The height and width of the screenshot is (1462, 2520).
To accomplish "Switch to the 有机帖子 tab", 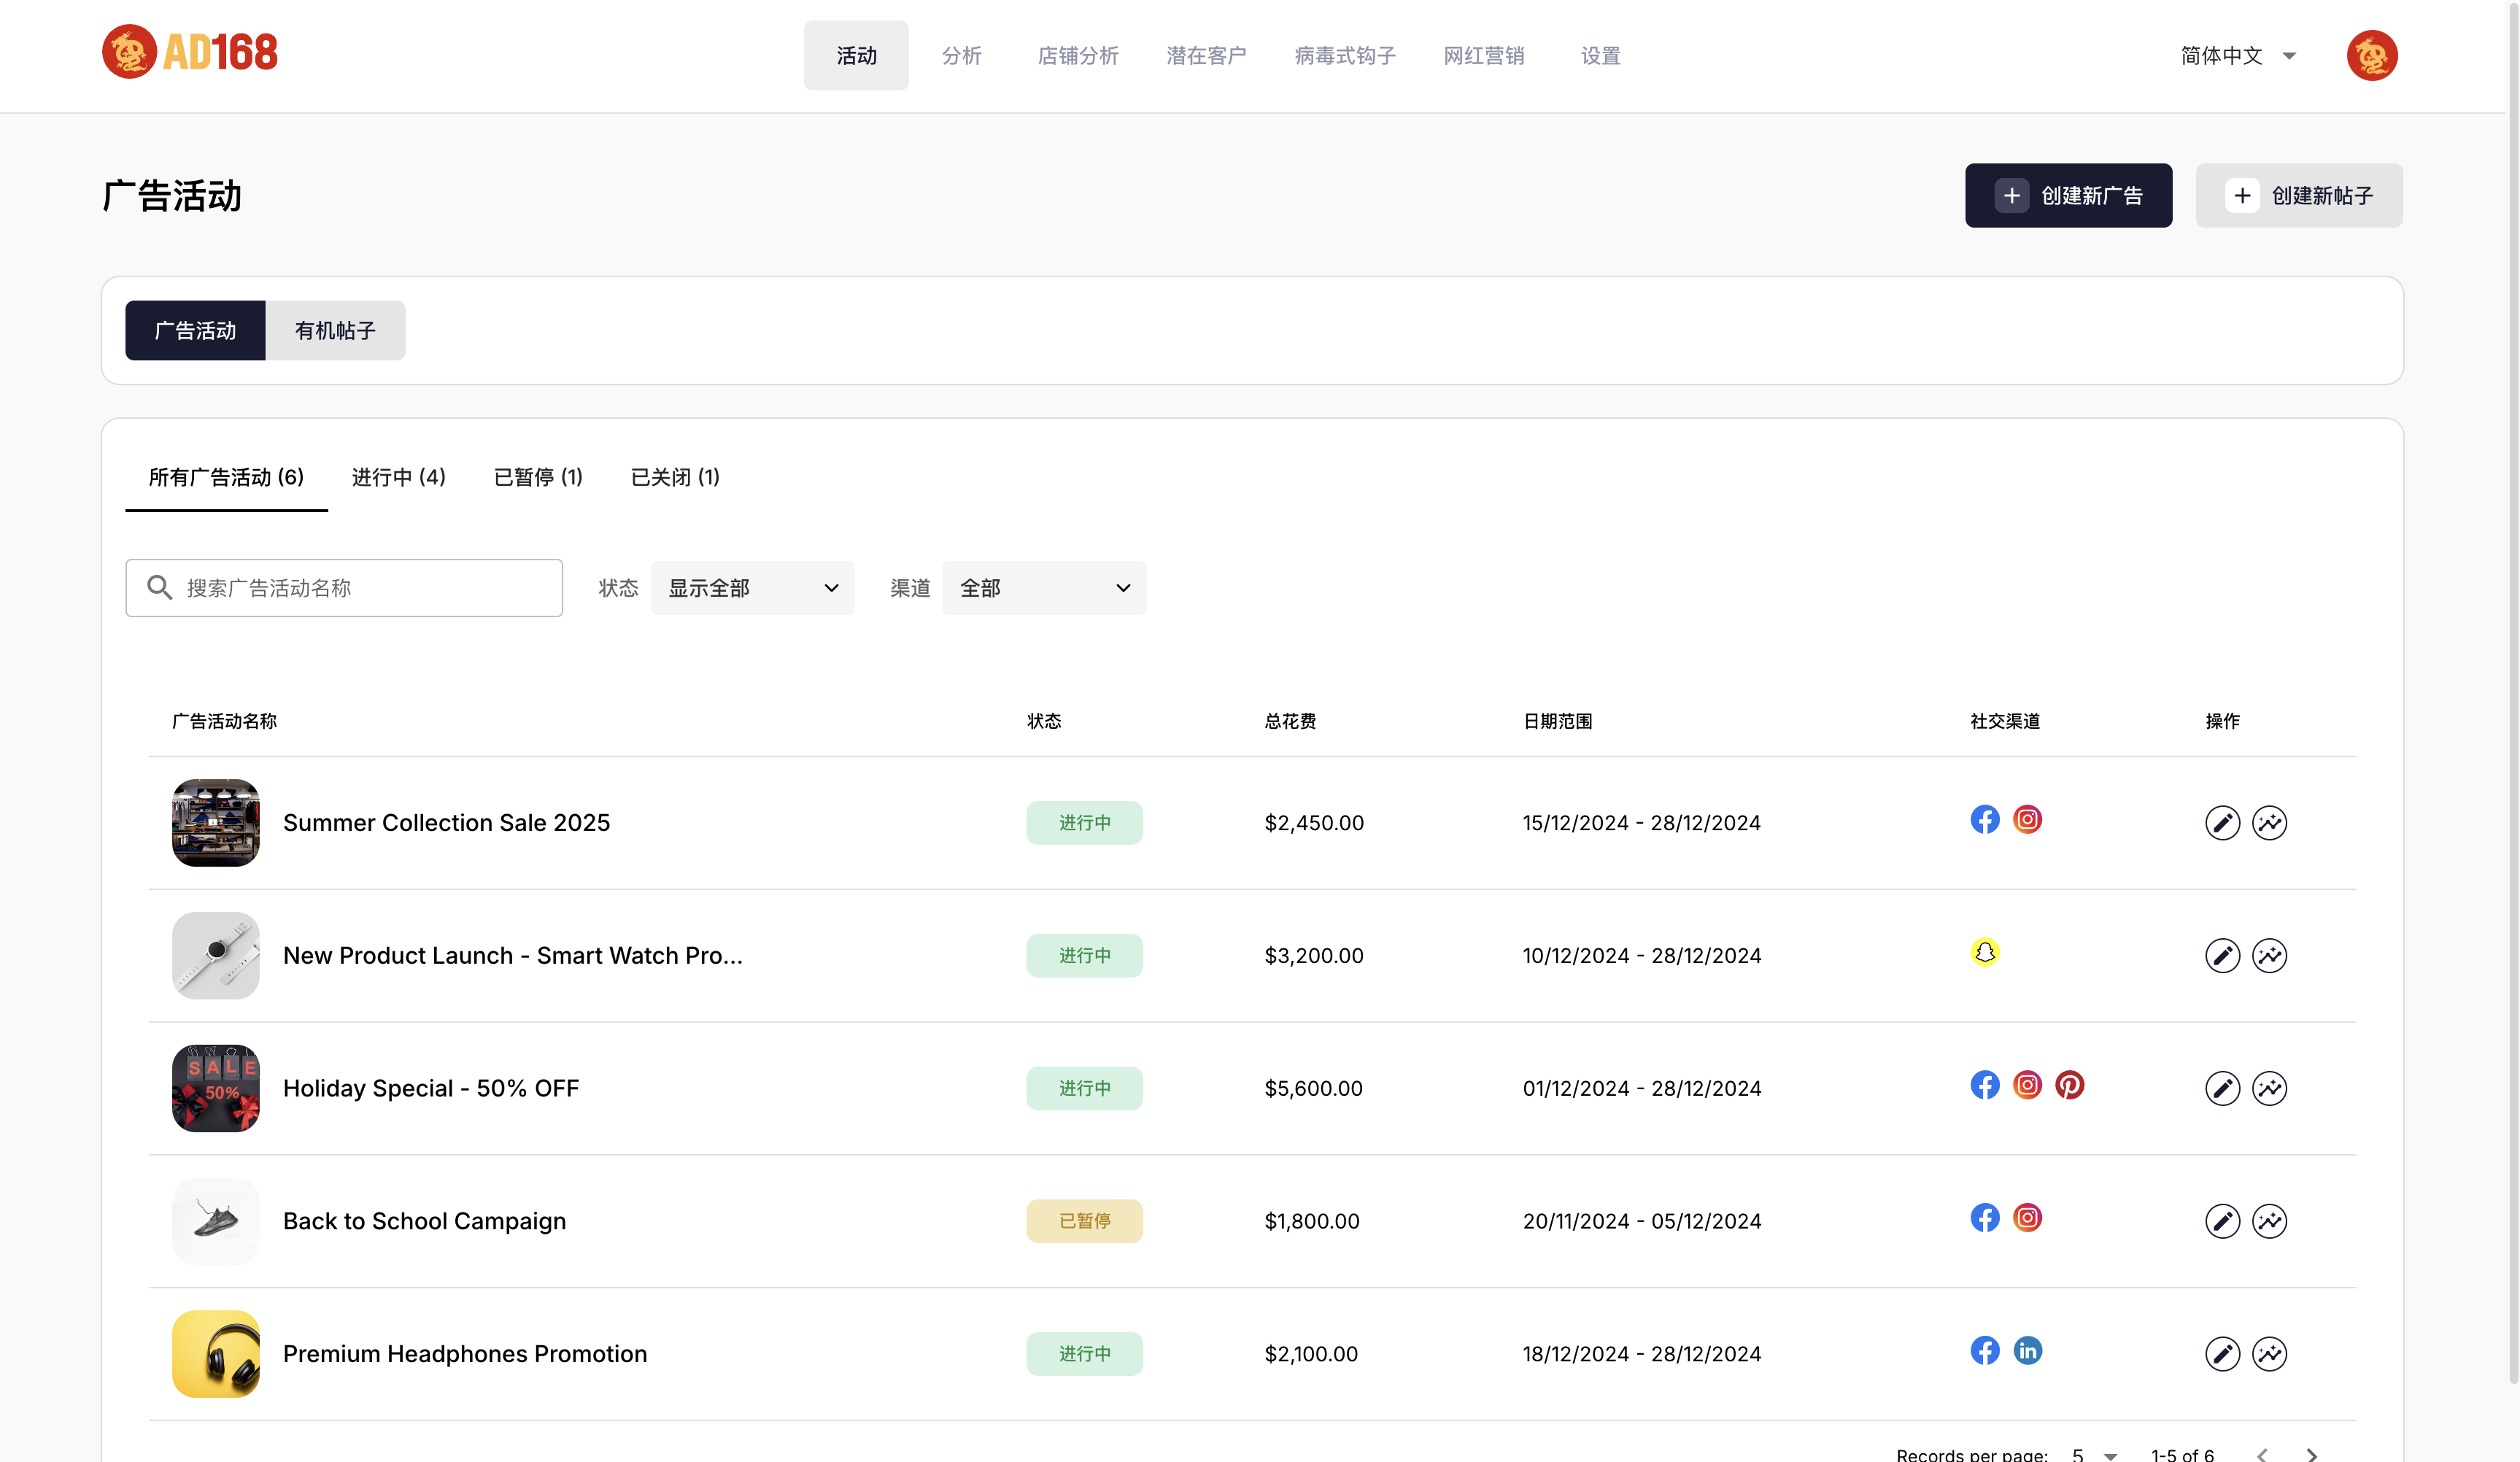I will (x=335, y=330).
